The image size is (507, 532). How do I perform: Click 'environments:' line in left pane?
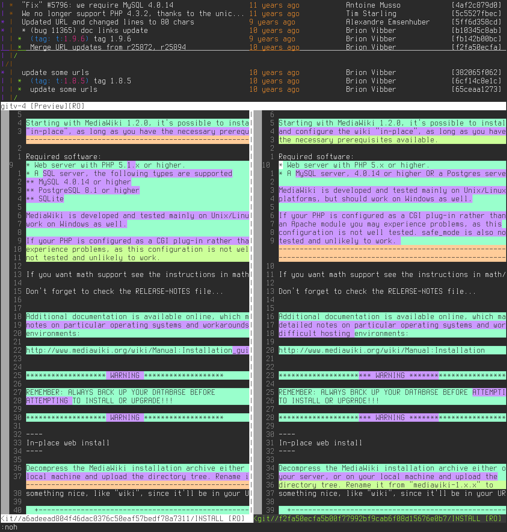point(53,333)
